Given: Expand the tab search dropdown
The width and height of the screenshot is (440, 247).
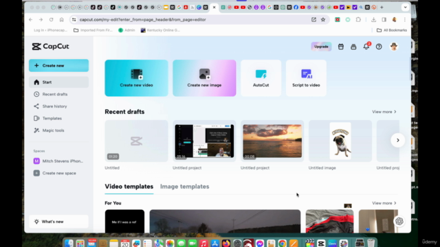Looking at the screenshot, I should (x=405, y=8).
